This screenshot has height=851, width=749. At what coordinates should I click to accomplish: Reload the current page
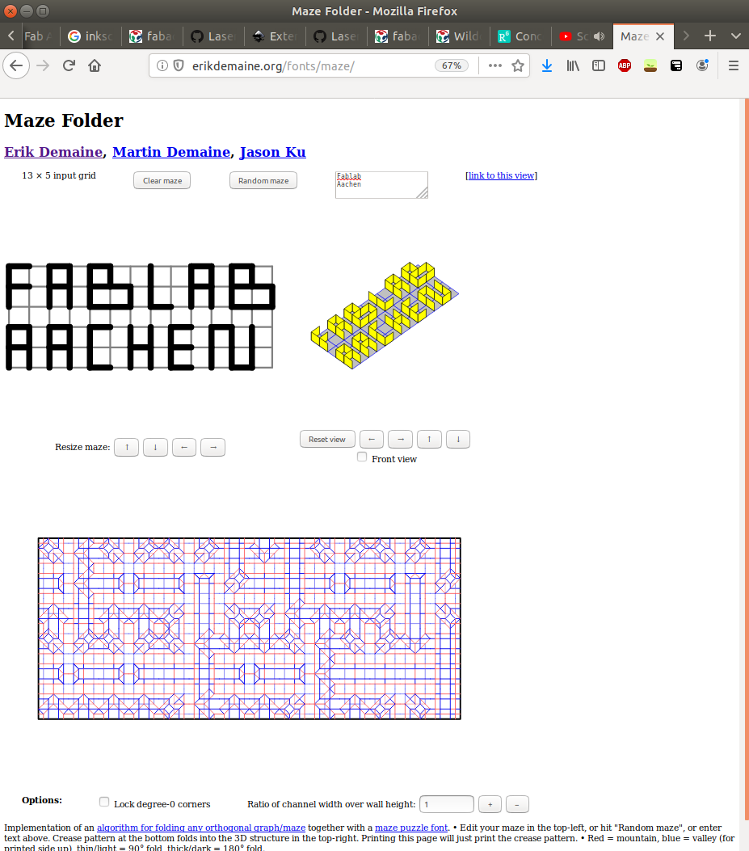(x=69, y=65)
